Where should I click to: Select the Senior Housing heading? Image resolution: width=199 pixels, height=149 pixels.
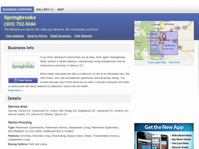[20, 122]
